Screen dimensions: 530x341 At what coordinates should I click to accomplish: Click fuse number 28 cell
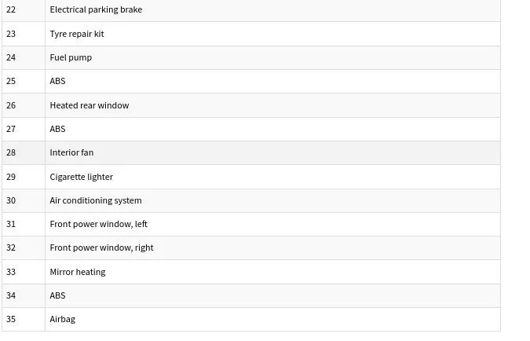24,153
